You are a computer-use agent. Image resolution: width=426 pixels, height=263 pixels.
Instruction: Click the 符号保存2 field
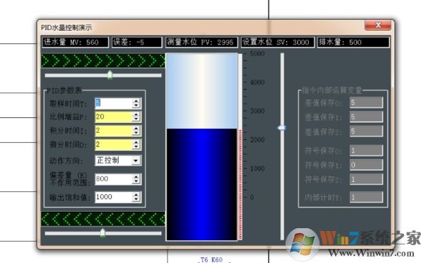click(x=366, y=179)
